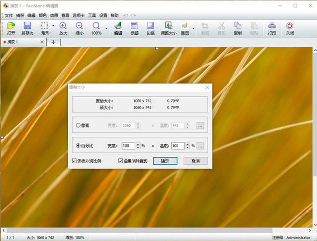Screen dimensions: 317x241
Task: Click the vertical scroll down arrow
Action: point(315,225)
